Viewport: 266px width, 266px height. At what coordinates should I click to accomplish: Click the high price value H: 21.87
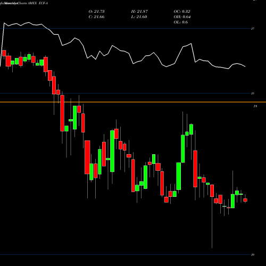[x=139, y=12]
